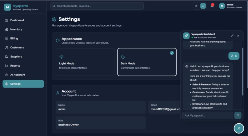Switch to light theme via sun icon

tap(196, 6)
